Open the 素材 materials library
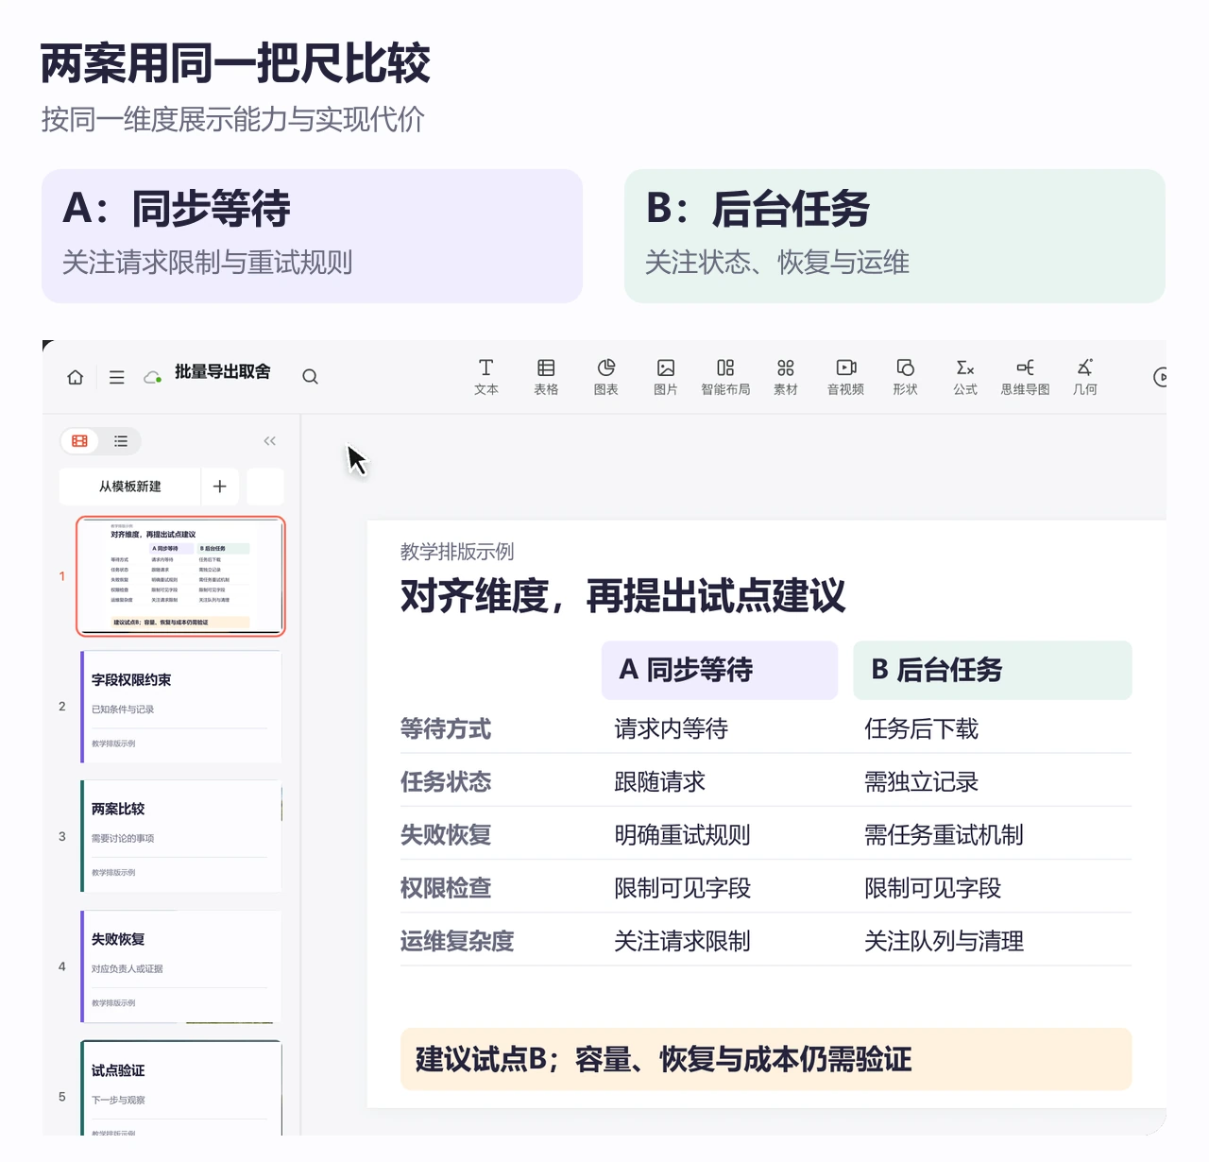The height and width of the screenshot is (1162, 1209). [786, 377]
